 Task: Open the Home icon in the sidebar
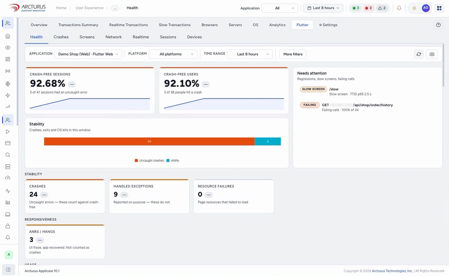click(x=8, y=36)
